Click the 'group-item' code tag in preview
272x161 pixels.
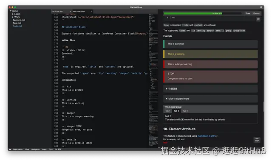click(x=239, y=31)
